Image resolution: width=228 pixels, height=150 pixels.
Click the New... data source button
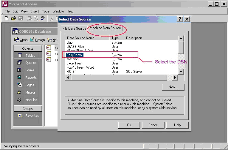[173, 87]
